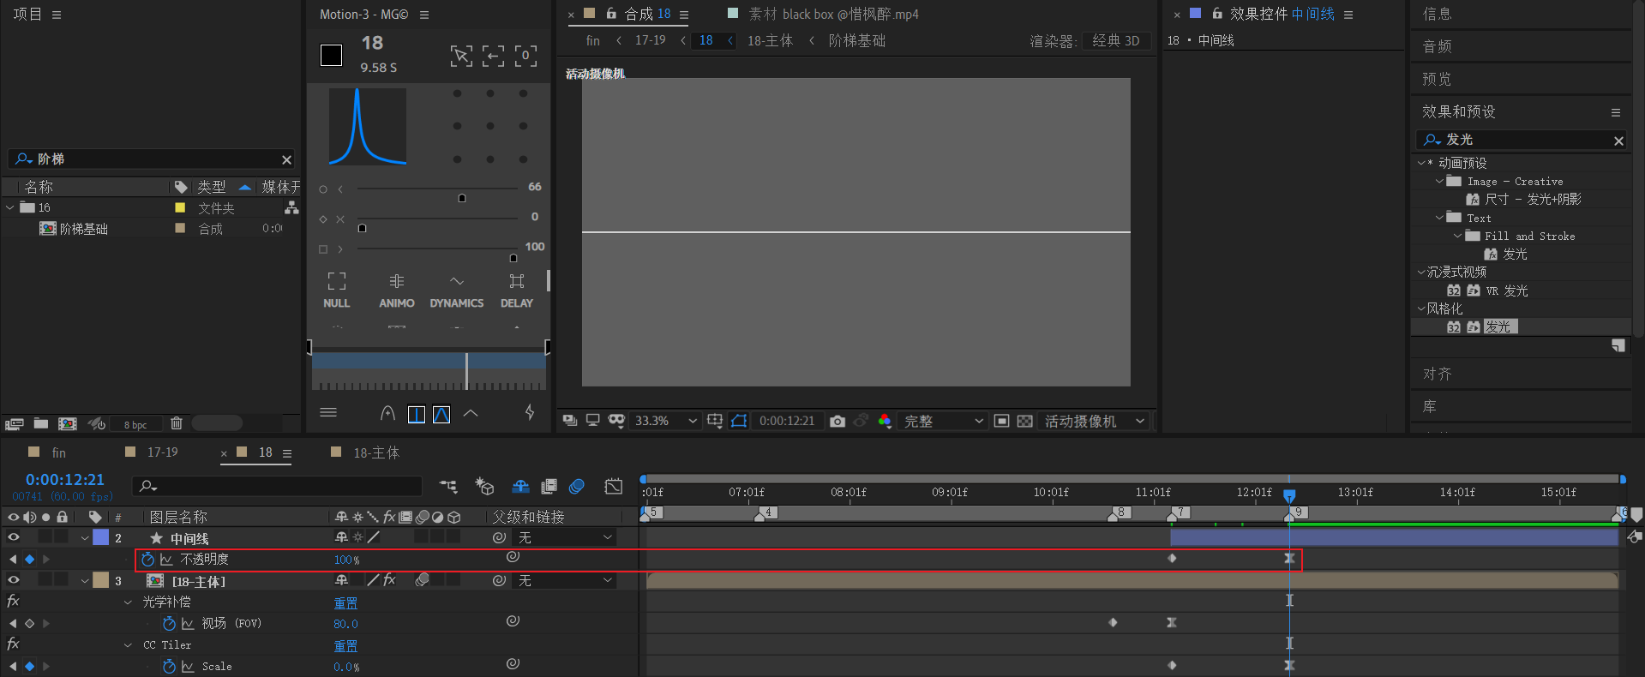Toggle the Scale keyframe diamond
1645x677 pixels.
click(x=29, y=666)
